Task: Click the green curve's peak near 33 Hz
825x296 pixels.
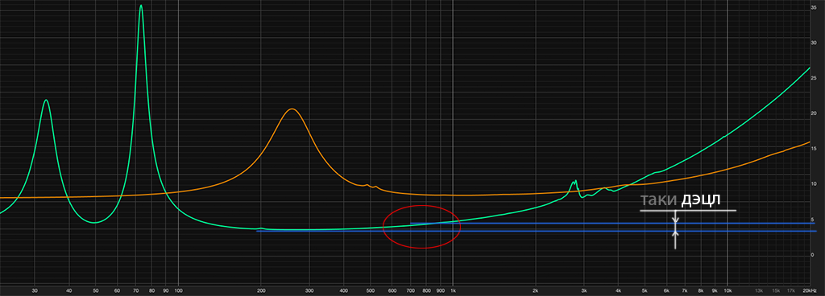Action: [46, 101]
